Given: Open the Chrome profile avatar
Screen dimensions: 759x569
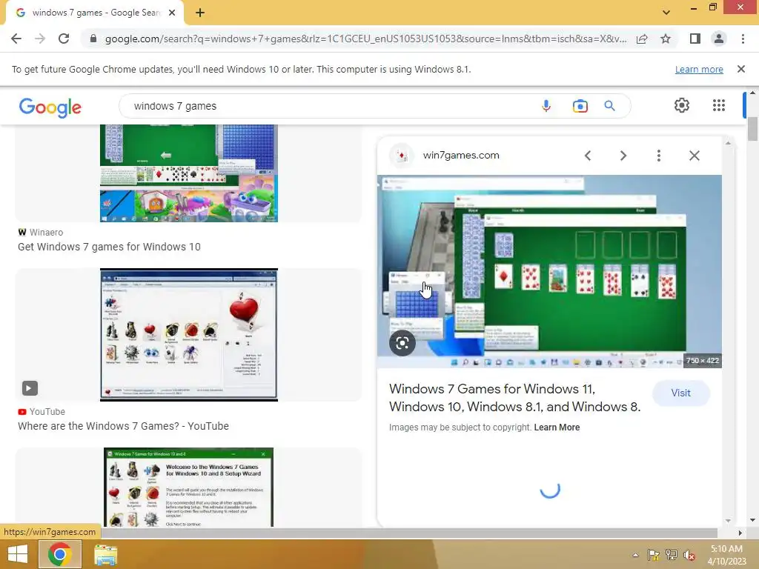Looking at the screenshot, I should coord(719,39).
